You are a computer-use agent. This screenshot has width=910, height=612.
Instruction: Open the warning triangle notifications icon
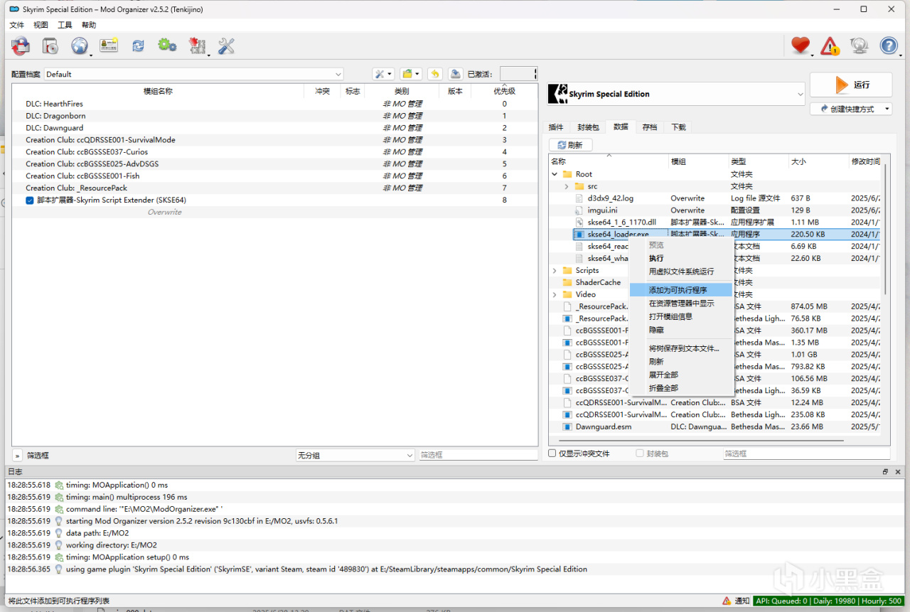click(830, 46)
